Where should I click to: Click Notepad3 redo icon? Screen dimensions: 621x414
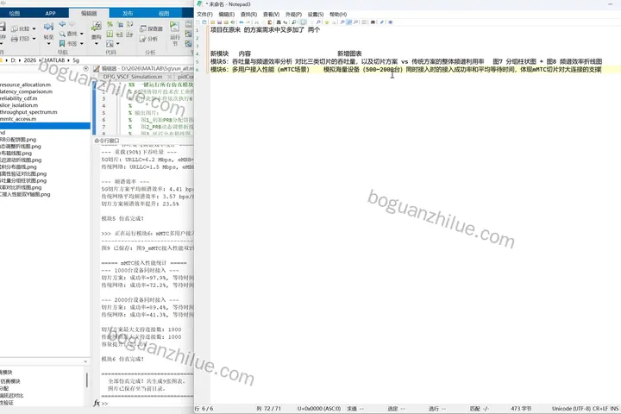click(x=248, y=22)
